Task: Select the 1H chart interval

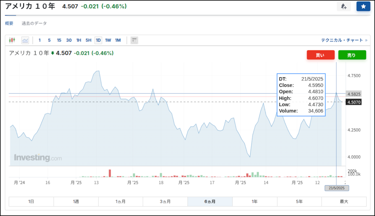Action: [79, 40]
